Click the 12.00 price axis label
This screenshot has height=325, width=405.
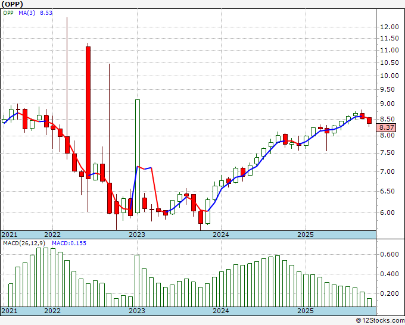(390, 27)
